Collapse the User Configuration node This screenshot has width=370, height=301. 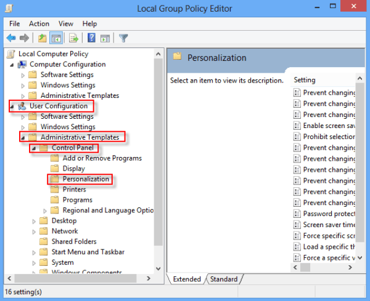pos(12,106)
